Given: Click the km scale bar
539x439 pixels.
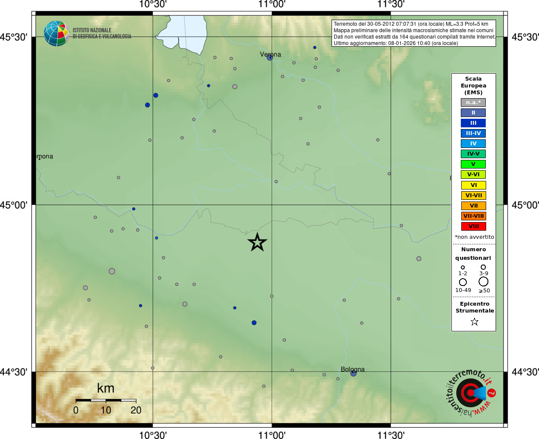Looking at the screenshot, I should pos(106,400).
